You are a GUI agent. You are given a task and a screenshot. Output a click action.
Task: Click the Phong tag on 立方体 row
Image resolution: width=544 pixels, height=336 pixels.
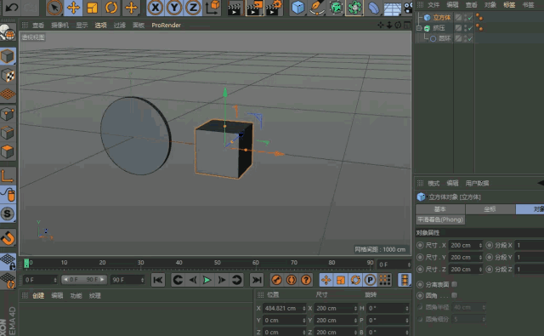[479, 17]
